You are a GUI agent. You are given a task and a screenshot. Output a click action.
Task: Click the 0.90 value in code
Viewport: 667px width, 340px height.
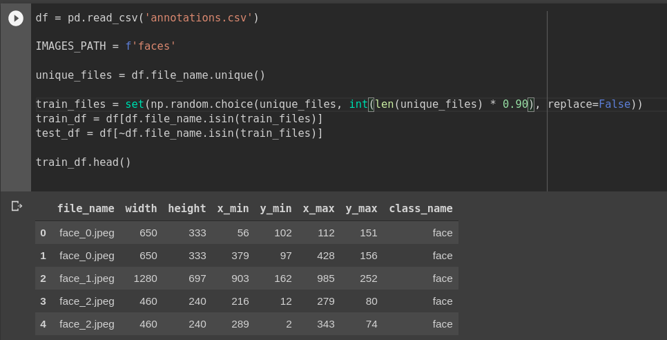click(x=515, y=104)
